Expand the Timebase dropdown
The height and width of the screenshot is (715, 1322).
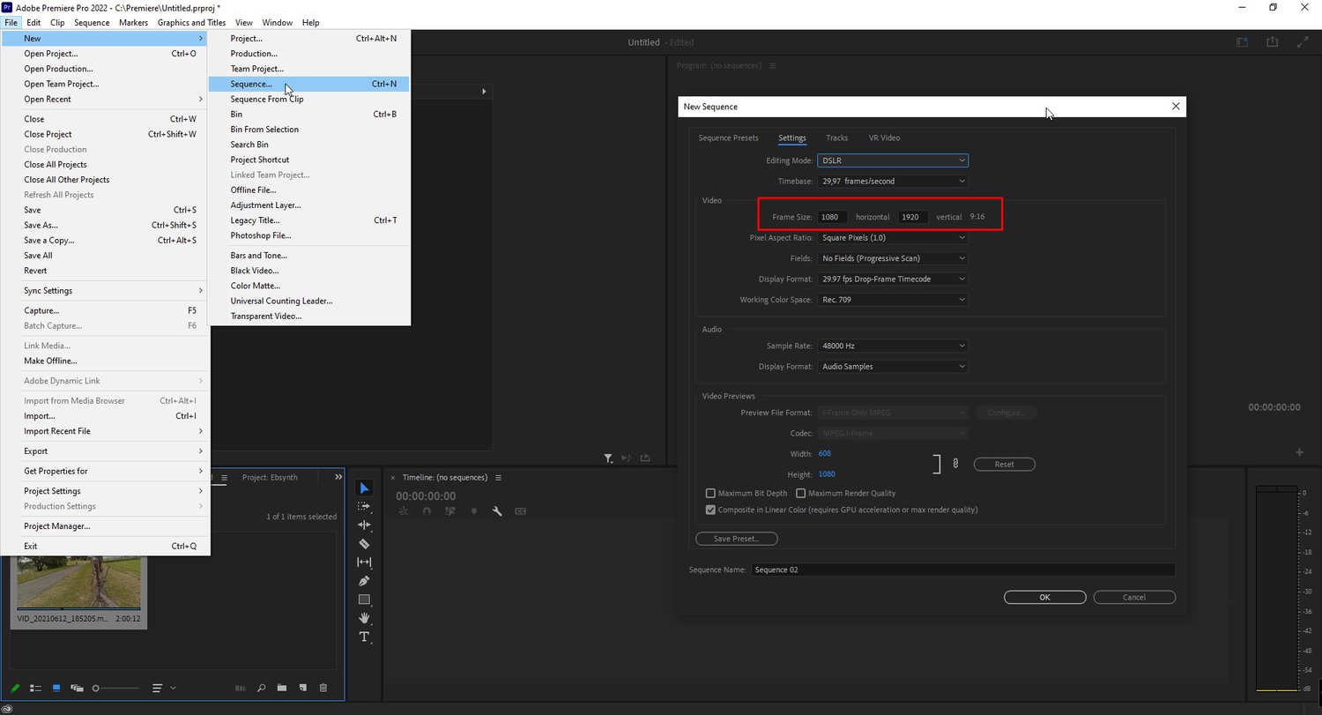[x=892, y=181]
